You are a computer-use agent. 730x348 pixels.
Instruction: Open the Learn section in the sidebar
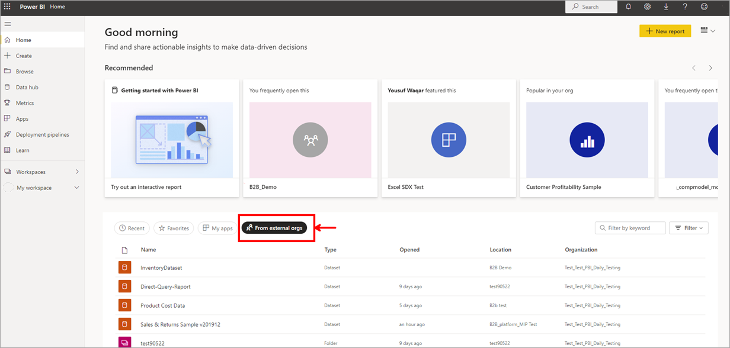pos(22,150)
